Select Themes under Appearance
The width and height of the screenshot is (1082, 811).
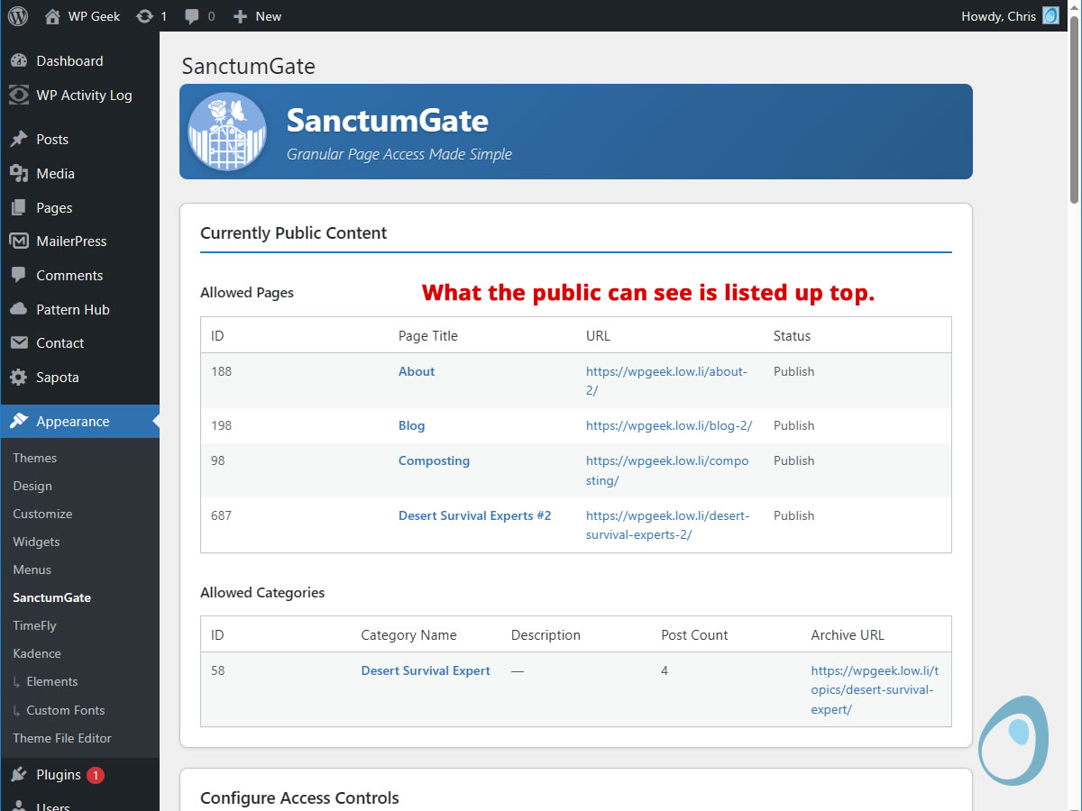tap(34, 458)
